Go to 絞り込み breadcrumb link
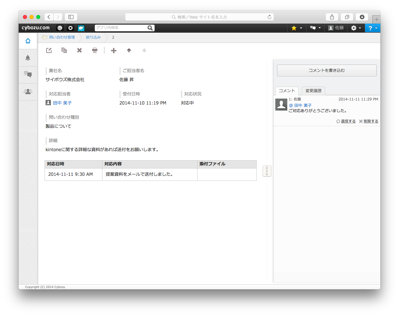This screenshot has width=399, height=316. tap(93, 37)
